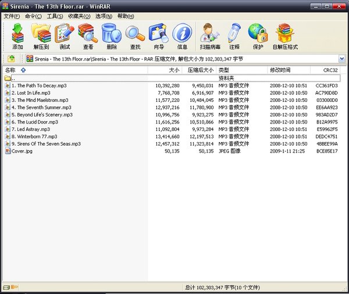This screenshot has width=349, height=294.
Task: Click the JPEG 图像 type cell
Action: coord(230,151)
